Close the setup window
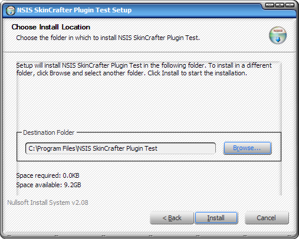 pyautogui.click(x=290, y=5)
